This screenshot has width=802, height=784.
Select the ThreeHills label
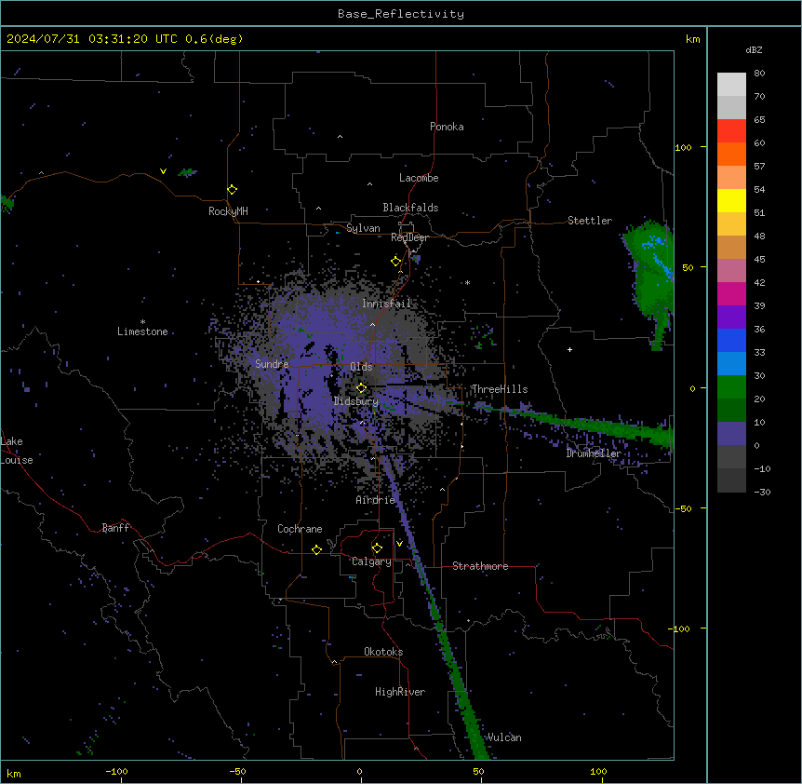(x=500, y=389)
